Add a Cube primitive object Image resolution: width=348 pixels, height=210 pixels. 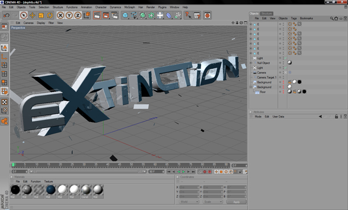tap(125, 15)
